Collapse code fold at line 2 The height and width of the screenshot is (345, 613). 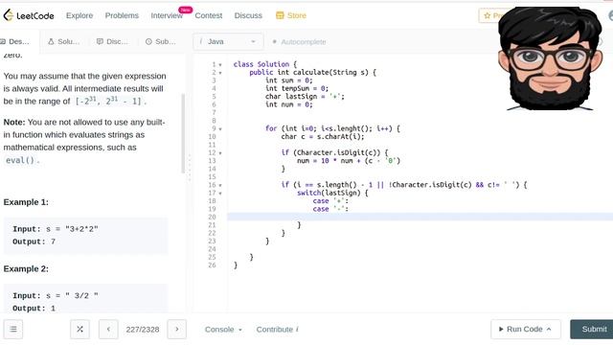[220, 73]
